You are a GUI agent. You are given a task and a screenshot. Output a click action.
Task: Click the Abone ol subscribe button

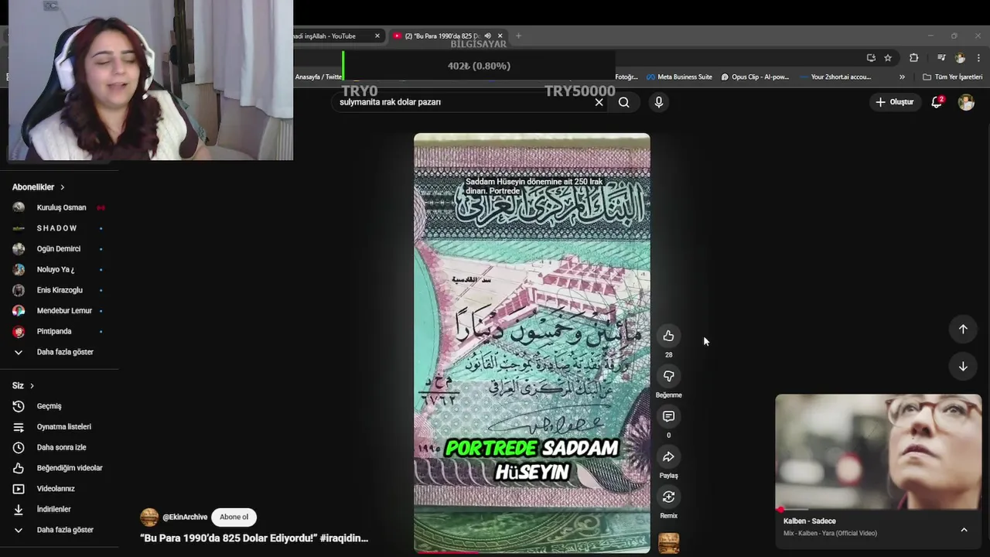tap(234, 517)
